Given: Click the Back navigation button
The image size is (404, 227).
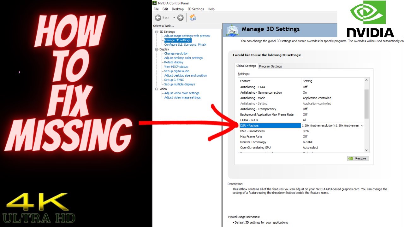Looking at the screenshot, I should point(163,18).
